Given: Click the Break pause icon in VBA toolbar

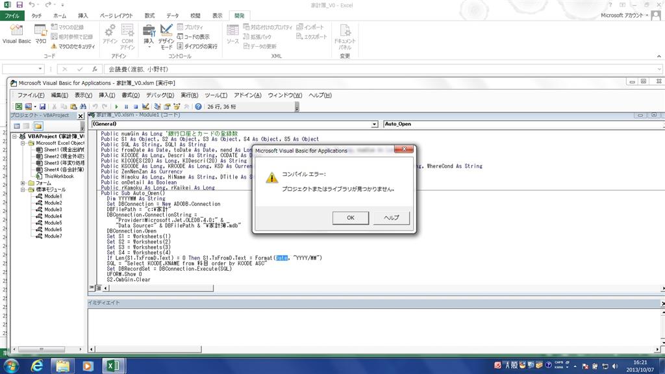Looking at the screenshot, I should tap(127, 107).
